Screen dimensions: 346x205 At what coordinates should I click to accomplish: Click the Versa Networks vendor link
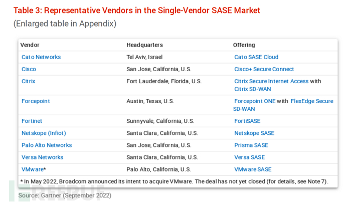(x=42, y=157)
